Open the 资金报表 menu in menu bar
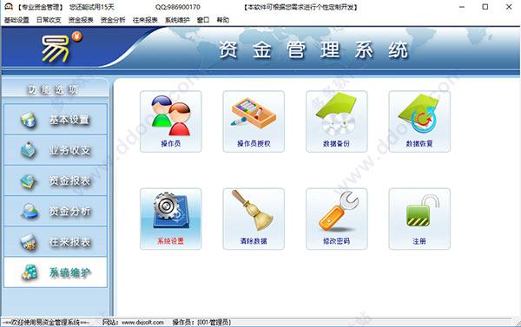The height and width of the screenshot is (327, 521). tap(81, 20)
